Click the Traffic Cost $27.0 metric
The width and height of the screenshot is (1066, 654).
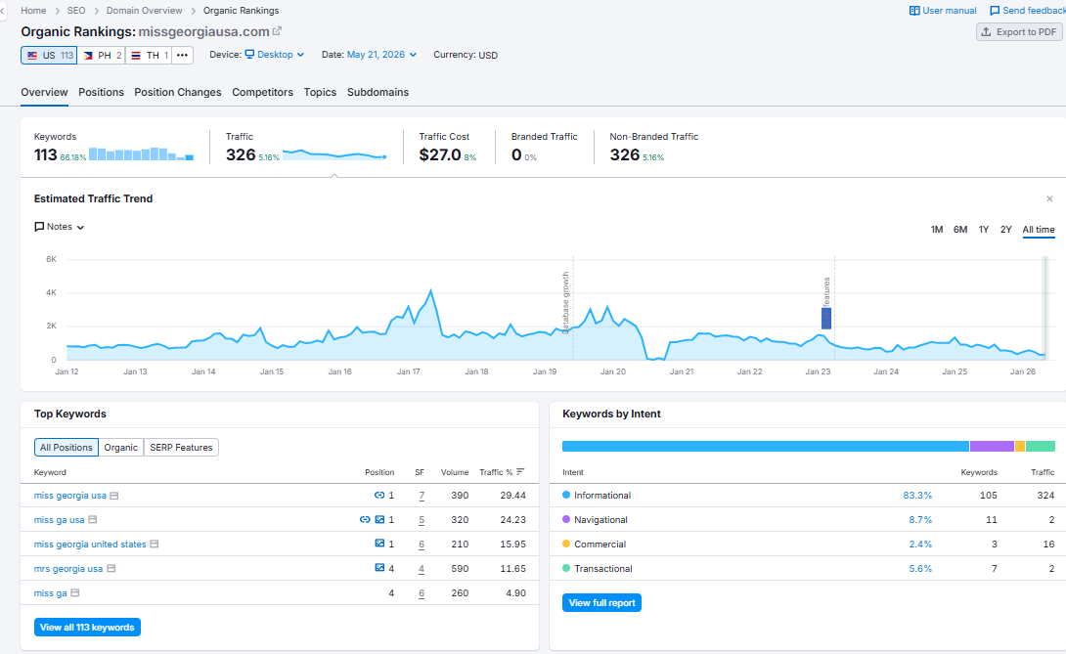(440, 155)
